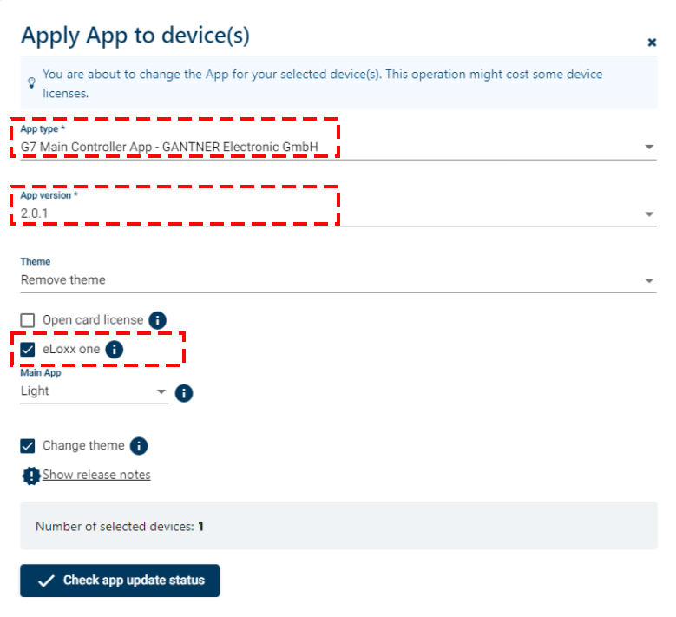Click the 'Change theme' label text
676x617 pixels.
tap(83, 445)
